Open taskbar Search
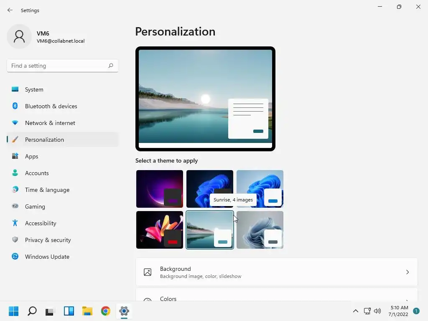This screenshot has height=321, width=428. tap(32, 311)
